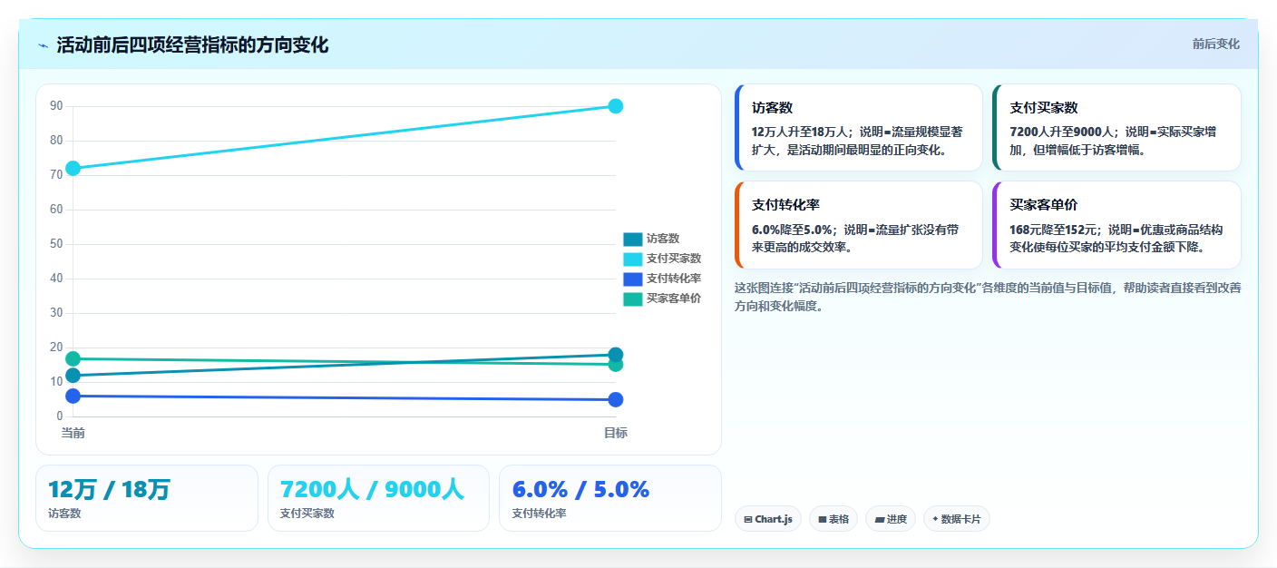This screenshot has height=568, width=1277.
Task: Click the page title 活动前后四项经营指标的方向变化
Action: (192, 45)
